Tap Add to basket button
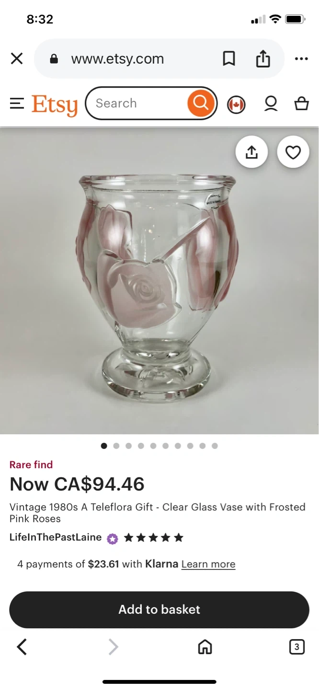This screenshot has height=690, width=319. click(159, 609)
